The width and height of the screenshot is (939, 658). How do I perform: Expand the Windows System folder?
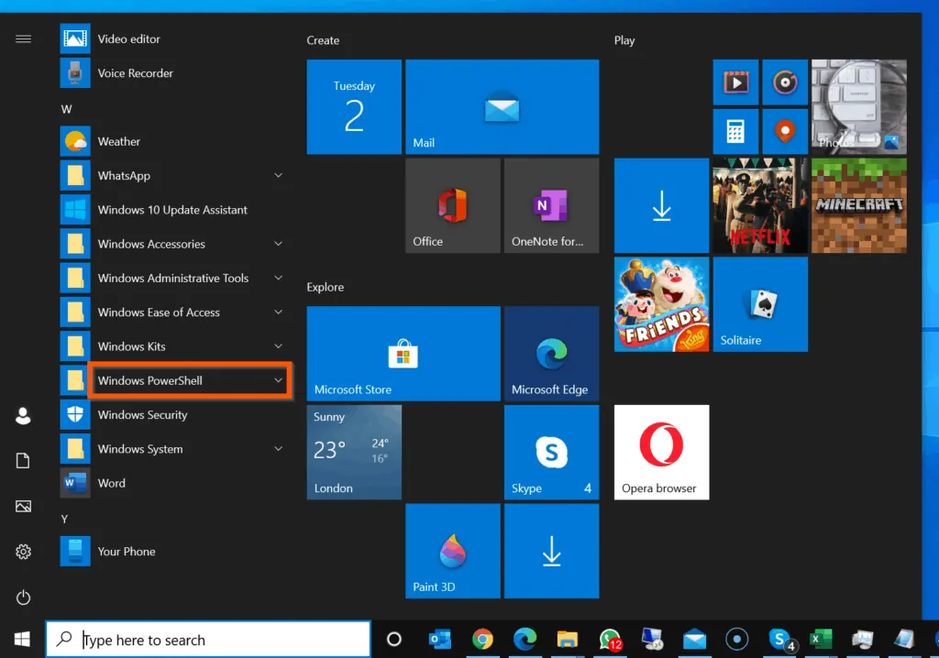click(x=173, y=448)
